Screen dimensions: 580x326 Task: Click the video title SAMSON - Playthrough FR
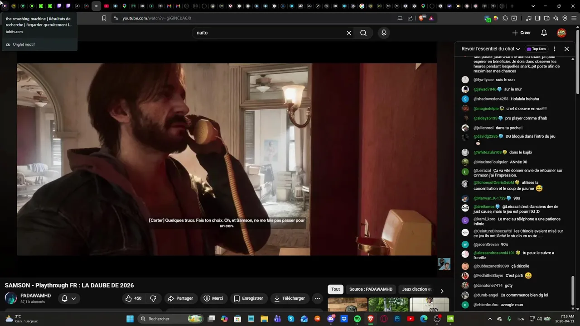(x=69, y=285)
